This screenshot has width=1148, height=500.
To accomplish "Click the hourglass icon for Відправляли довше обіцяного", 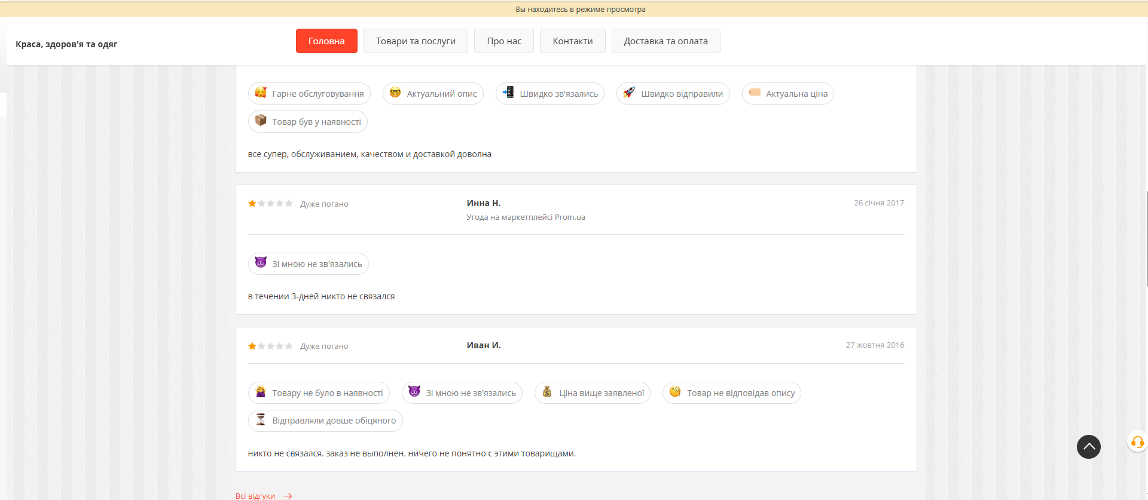I will (x=261, y=420).
